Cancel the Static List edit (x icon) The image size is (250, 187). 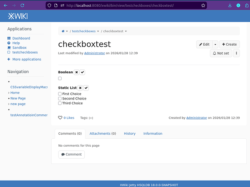coord(80,88)
